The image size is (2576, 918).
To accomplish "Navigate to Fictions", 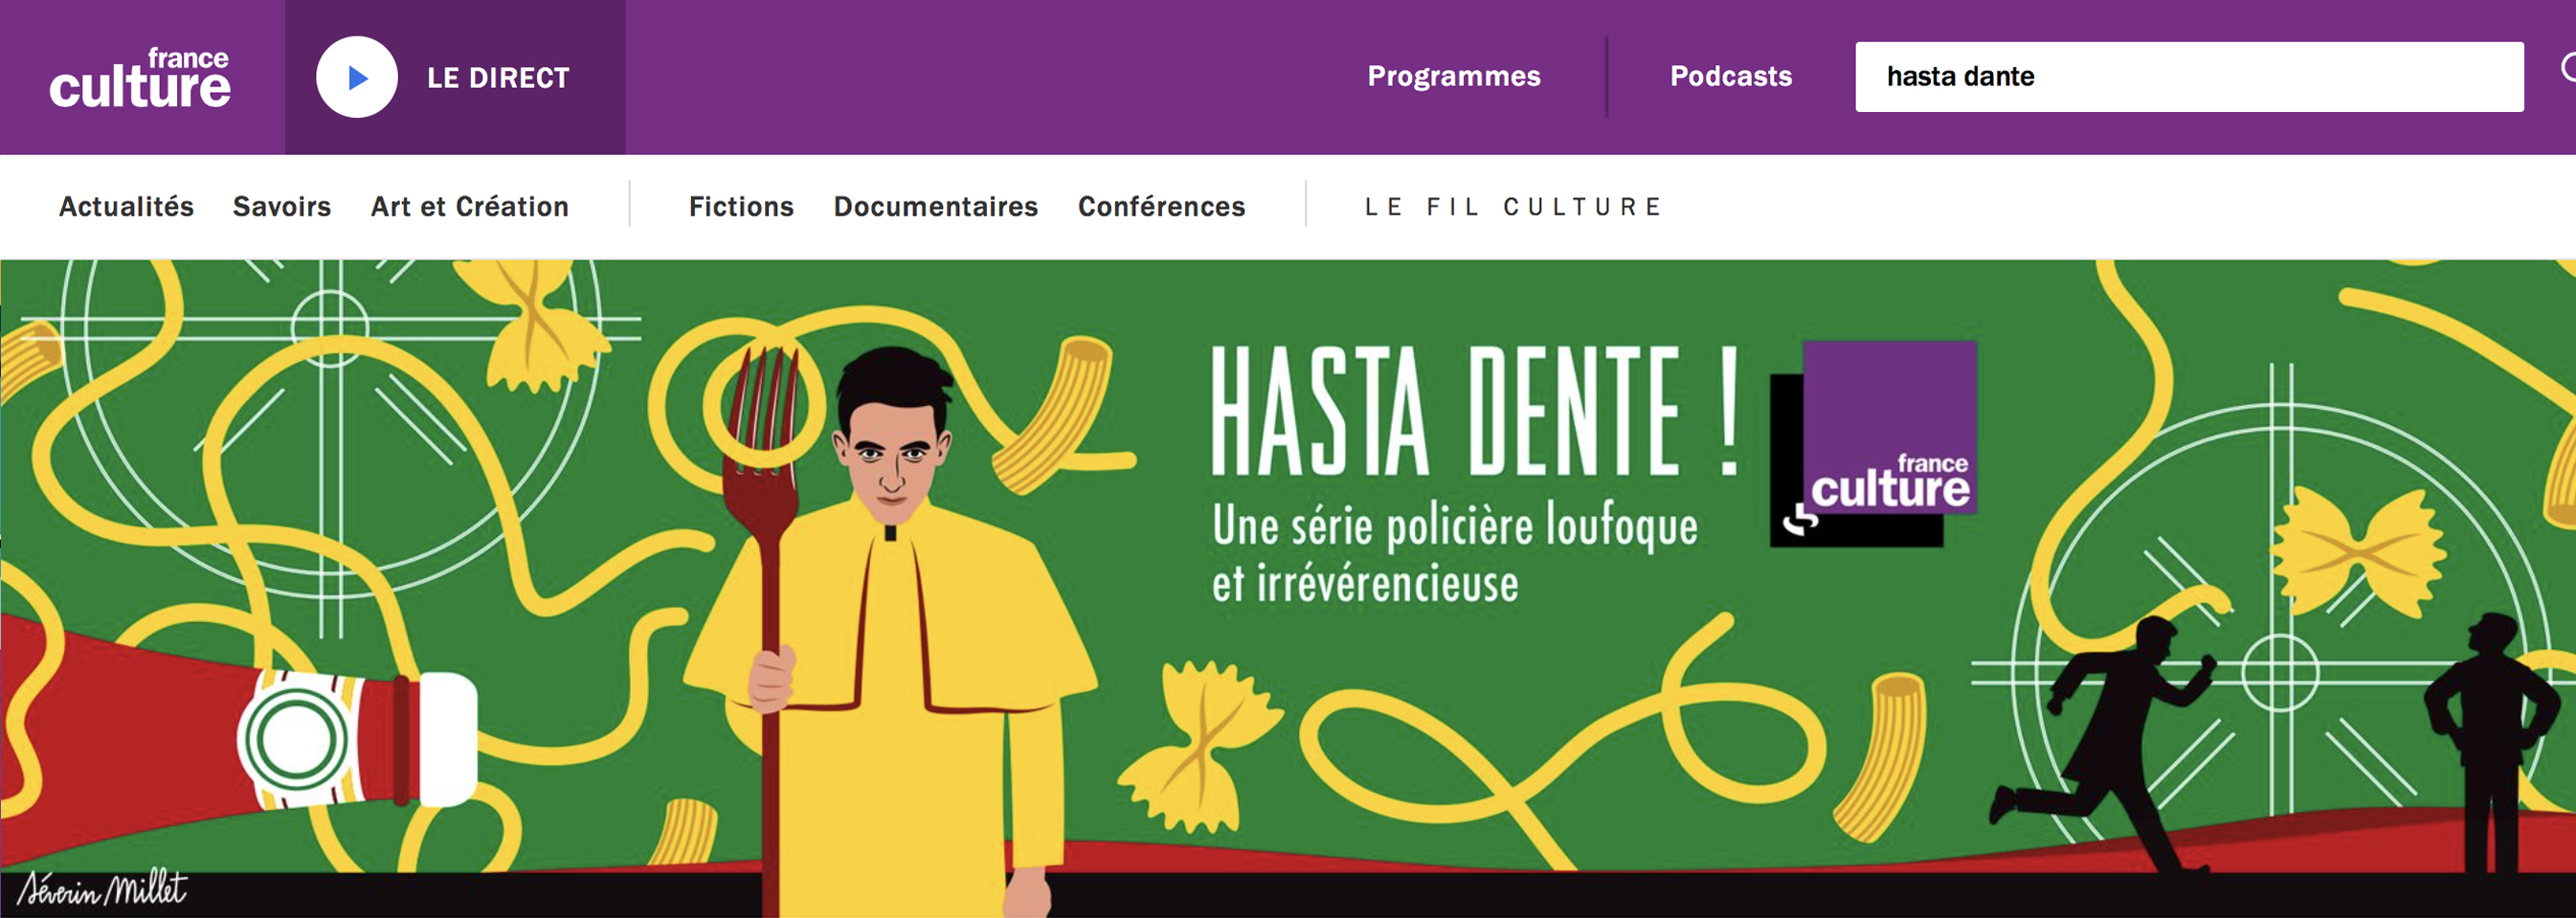I will pyautogui.click(x=741, y=206).
